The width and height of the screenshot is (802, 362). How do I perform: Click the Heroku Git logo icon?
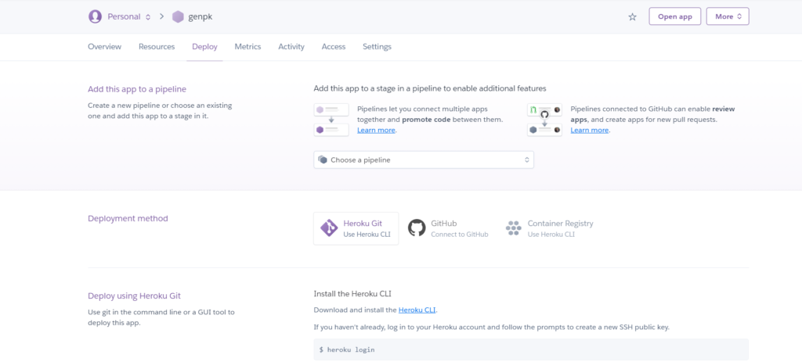(329, 228)
